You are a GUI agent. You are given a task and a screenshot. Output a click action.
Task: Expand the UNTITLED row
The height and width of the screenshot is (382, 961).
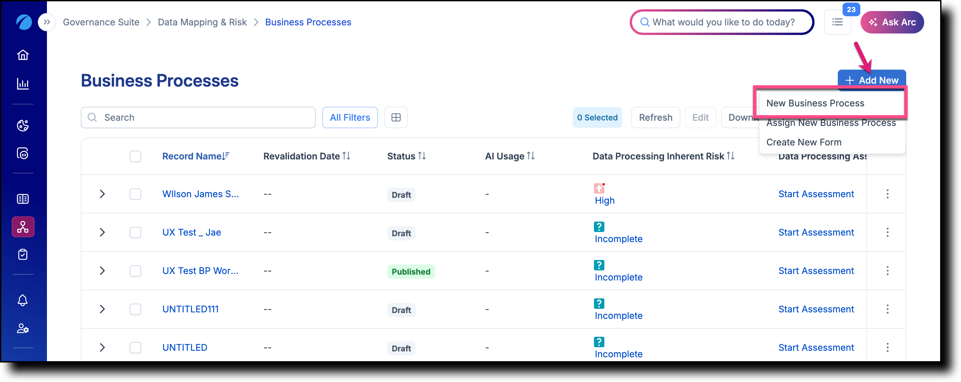coord(102,348)
